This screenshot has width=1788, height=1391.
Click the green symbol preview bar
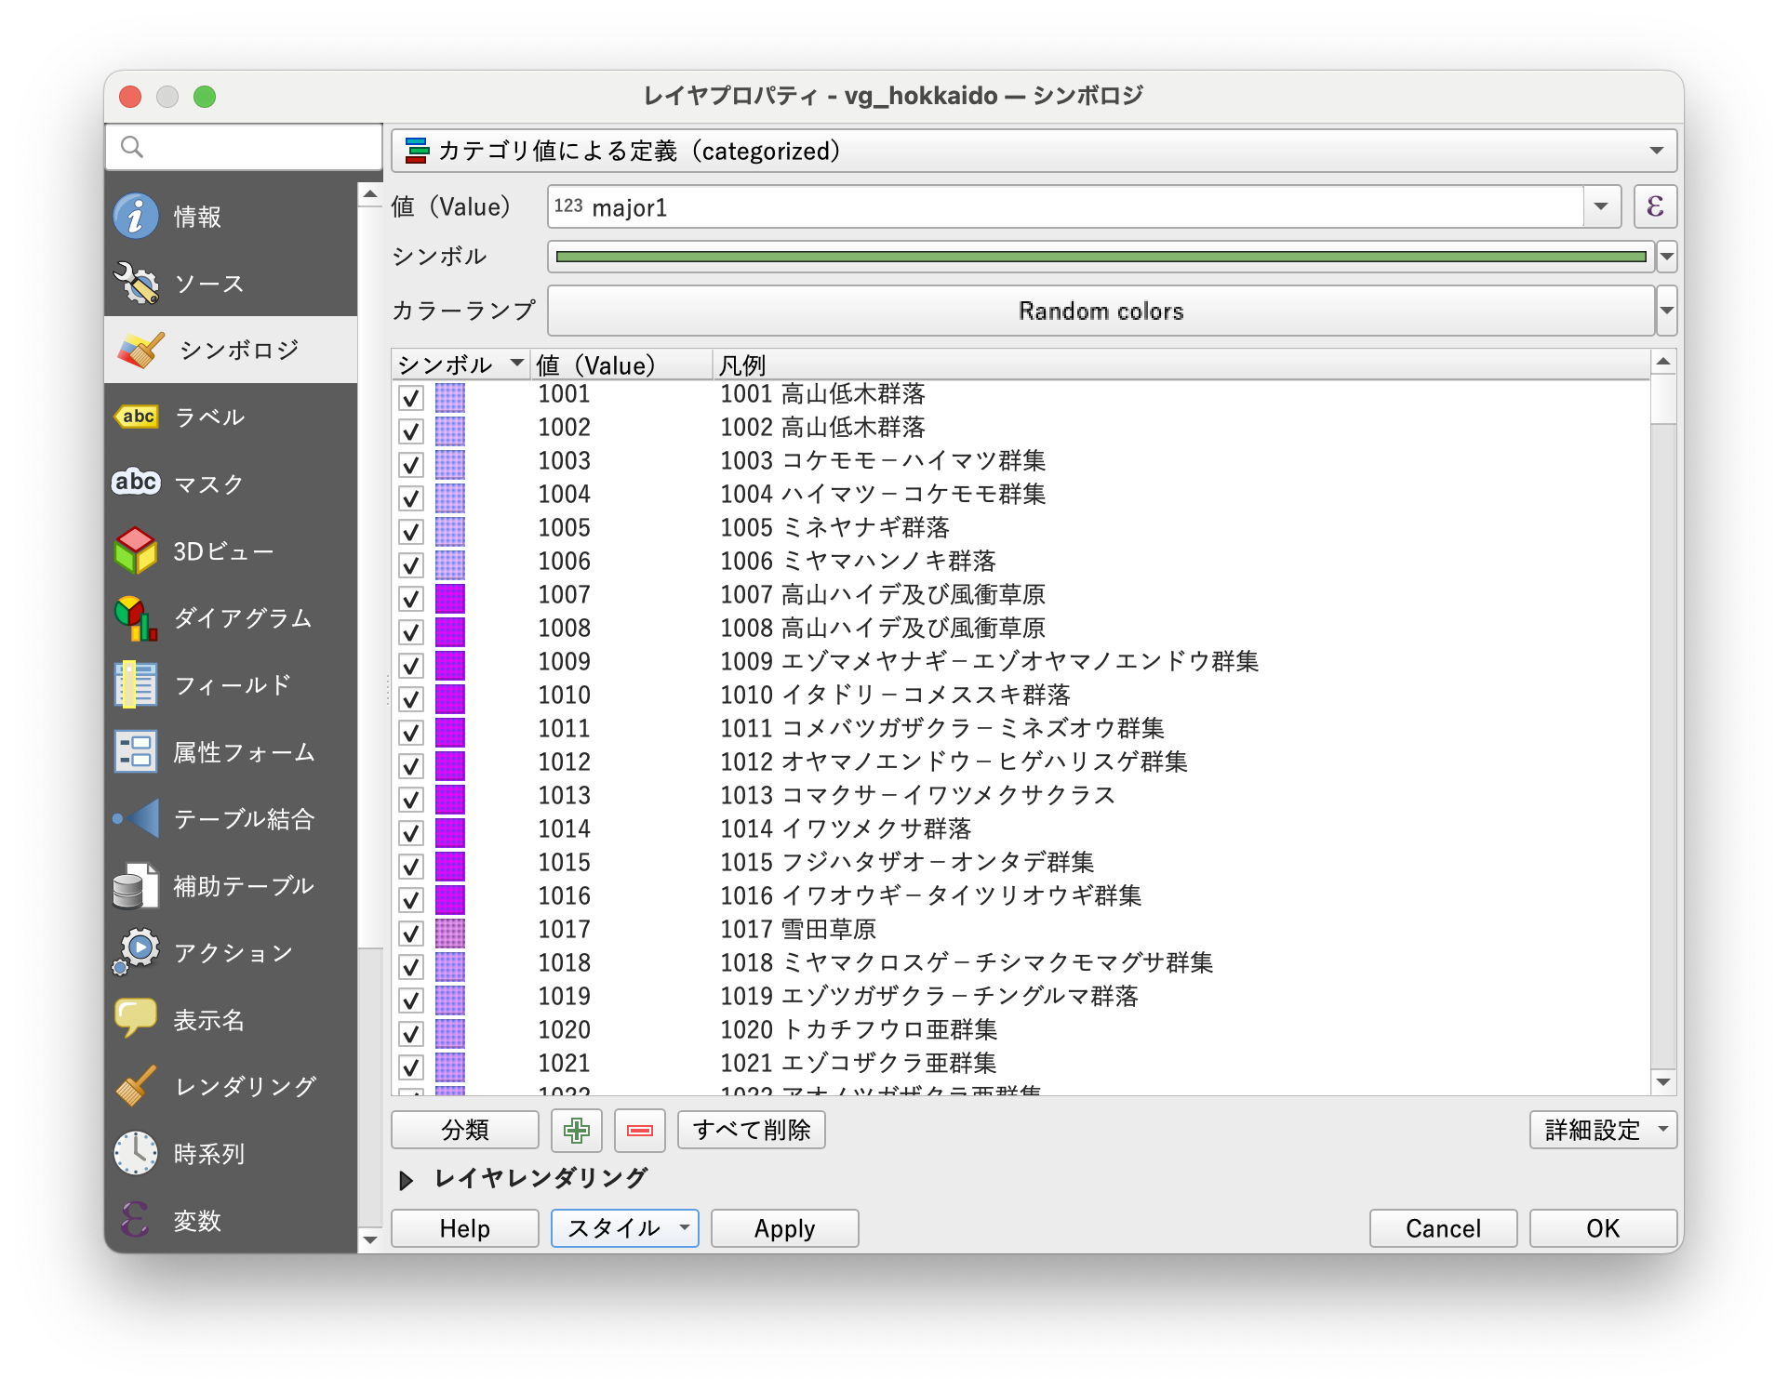pyautogui.click(x=1098, y=257)
